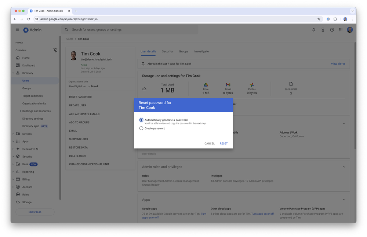
Task: Click RESET to reset the password
Action: (x=224, y=143)
